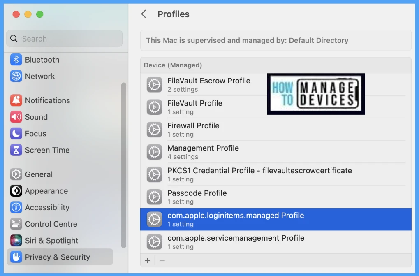Click the Privacy & Security hand icon
The image size is (419, 276).
pyautogui.click(x=16, y=257)
